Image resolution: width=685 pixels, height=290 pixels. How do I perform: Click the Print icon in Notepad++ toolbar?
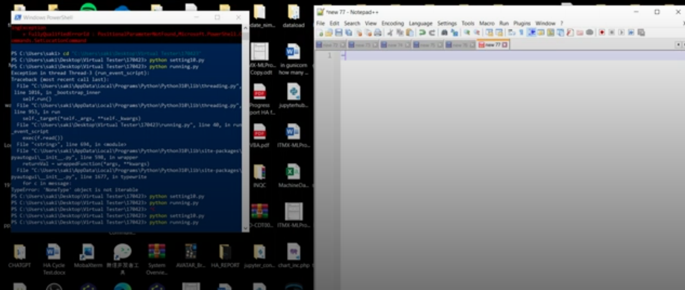(378, 33)
